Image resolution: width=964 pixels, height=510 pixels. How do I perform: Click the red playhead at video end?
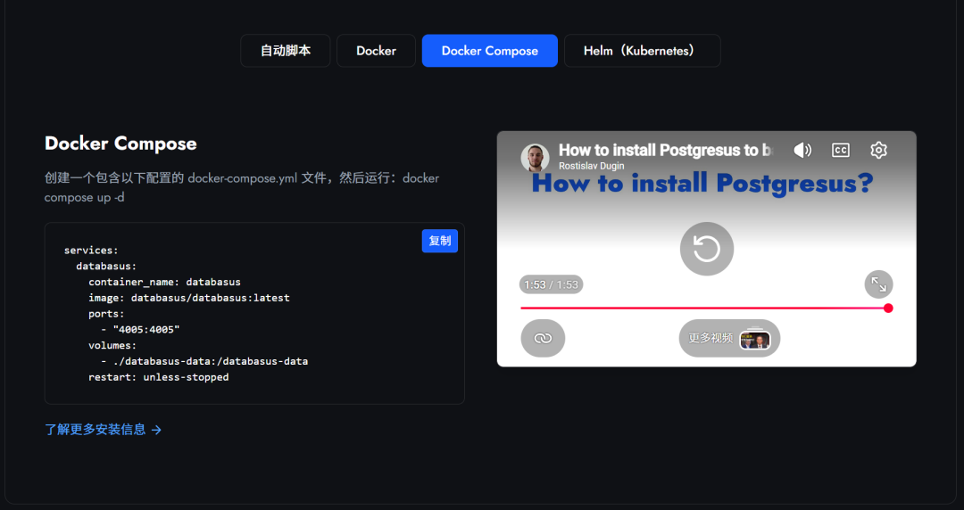point(888,308)
